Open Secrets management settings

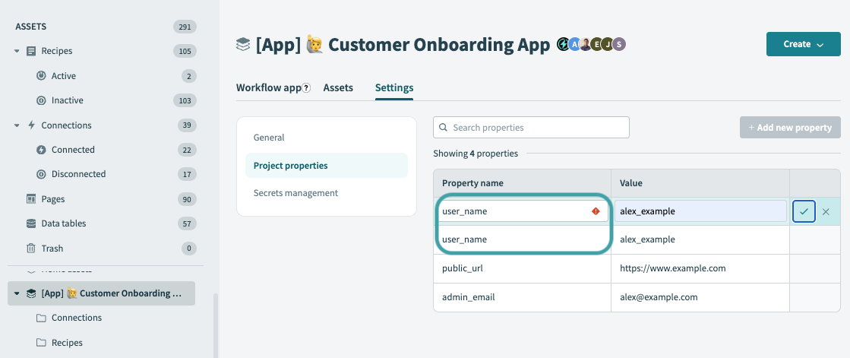295,193
